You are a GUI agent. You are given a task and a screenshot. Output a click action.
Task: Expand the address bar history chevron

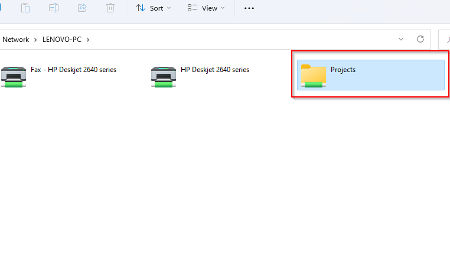(x=401, y=39)
